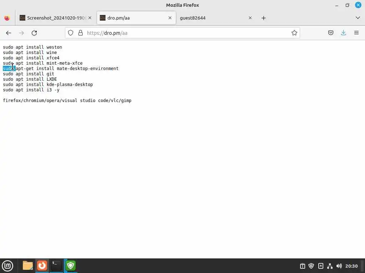The width and height of the screenshot is (365, 273).
Task: Bookmark this page with the star
Action: [294, 33]
